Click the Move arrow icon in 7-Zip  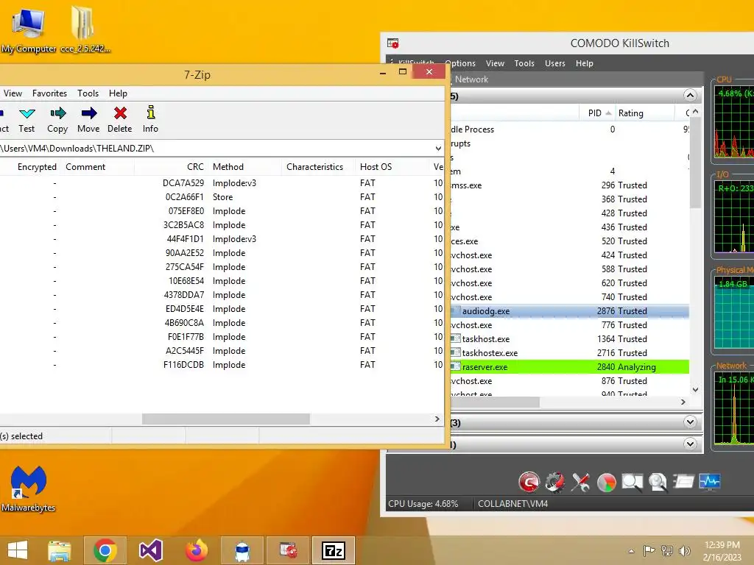[88, 113]
